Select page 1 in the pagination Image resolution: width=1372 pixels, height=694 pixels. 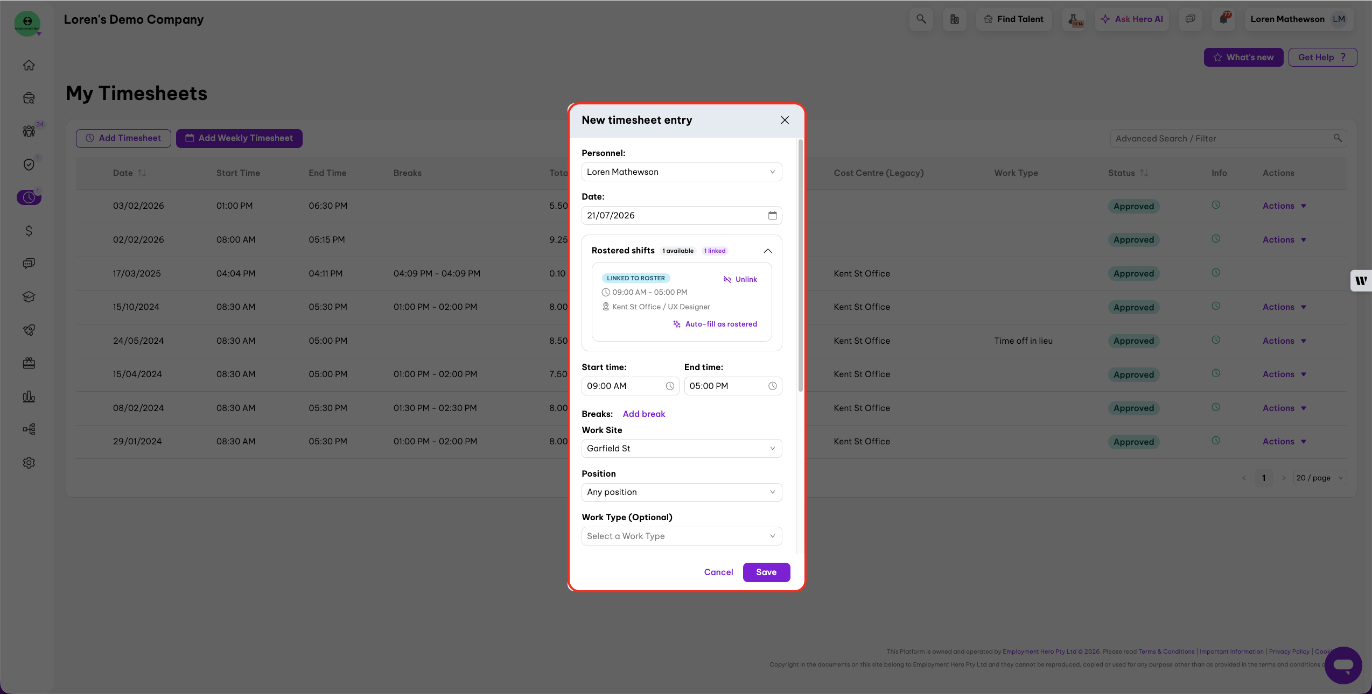(1264, 478)
